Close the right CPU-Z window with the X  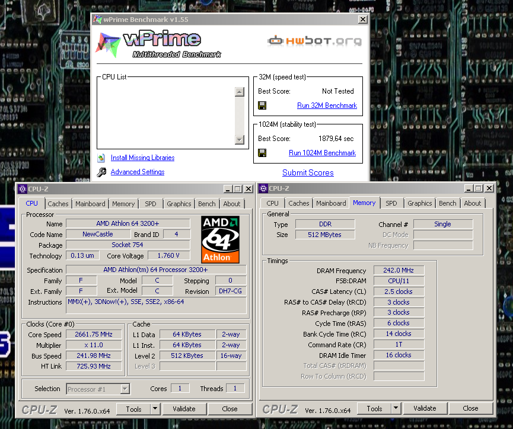point(489,188)
